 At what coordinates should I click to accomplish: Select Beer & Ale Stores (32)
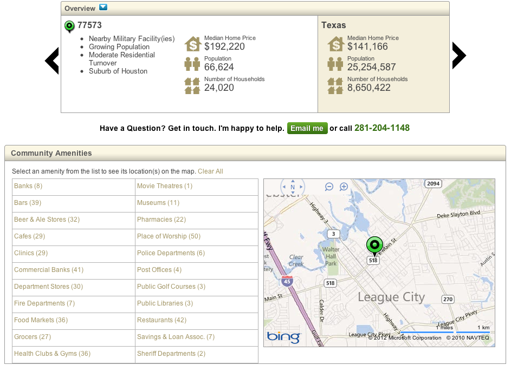[47, 220]
